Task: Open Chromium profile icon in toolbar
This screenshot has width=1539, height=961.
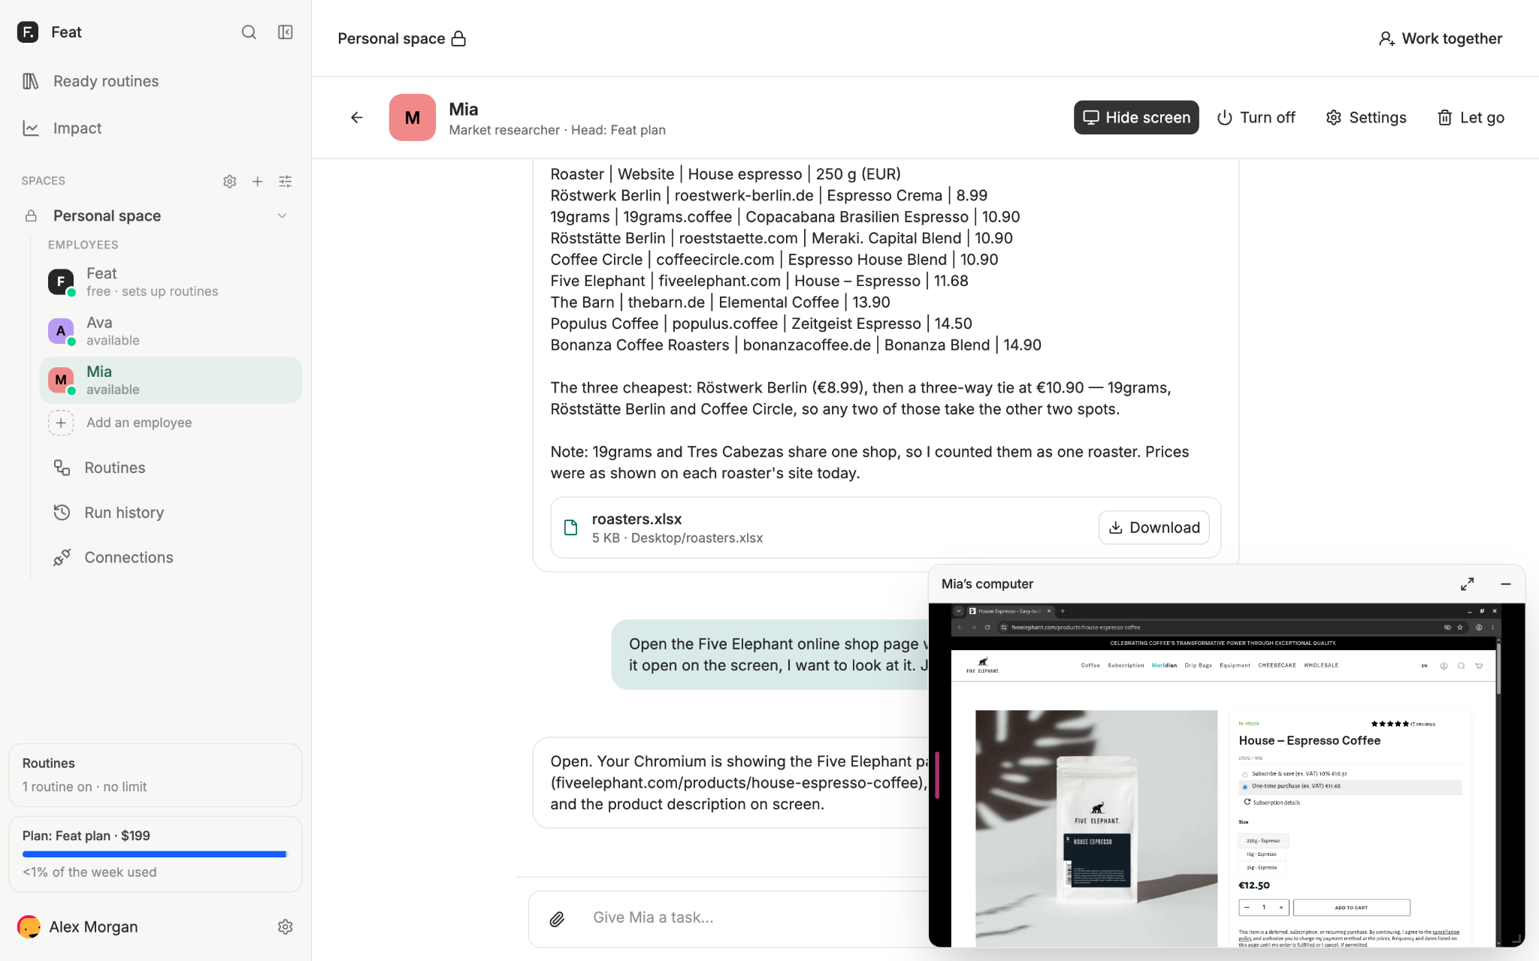Action: [x=1479, y=628]
